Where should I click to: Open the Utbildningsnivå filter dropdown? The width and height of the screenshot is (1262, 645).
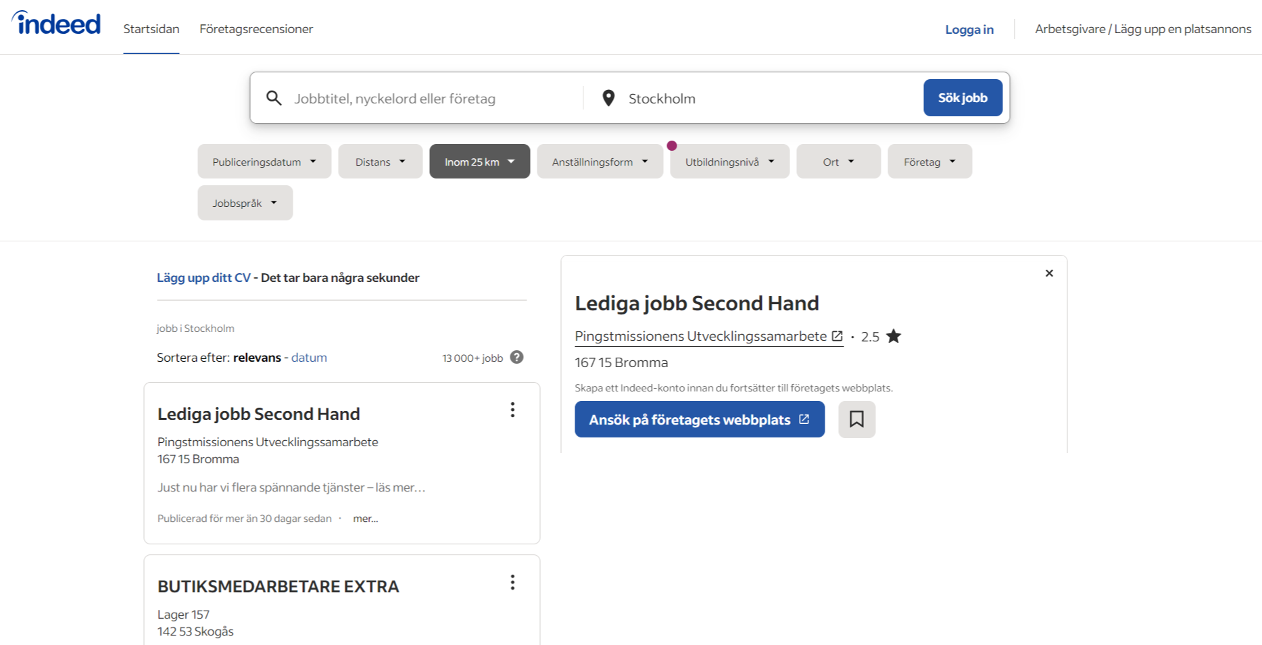tap(730, 162)
